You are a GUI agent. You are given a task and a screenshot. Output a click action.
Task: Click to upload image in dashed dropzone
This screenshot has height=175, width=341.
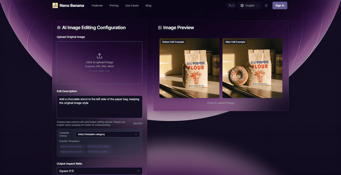coord(100,63)
